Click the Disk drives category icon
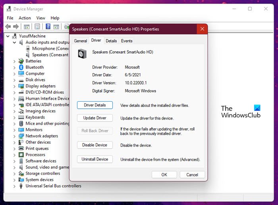278x205 pixels. tap(21, 80)
